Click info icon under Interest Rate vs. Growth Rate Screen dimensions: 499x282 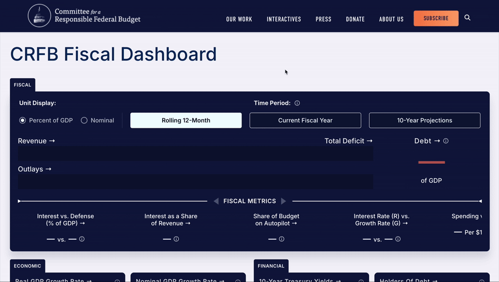[398, 239]
